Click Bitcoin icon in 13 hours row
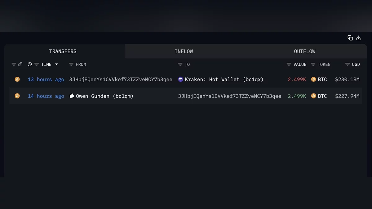 click(x=17, y=79)
